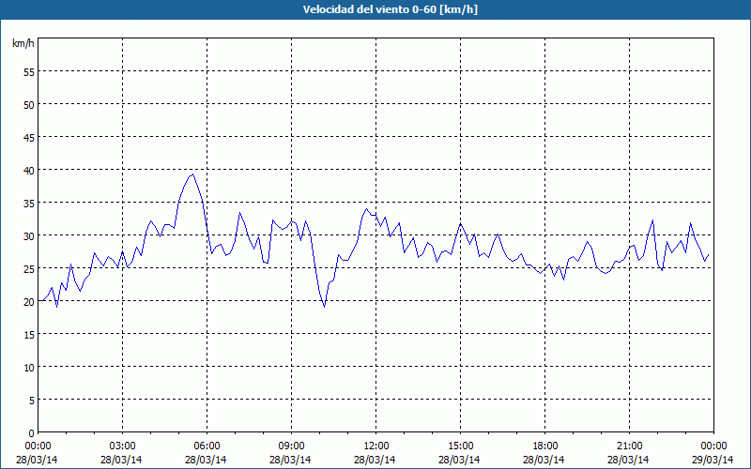Click the 'km/h' axis unit label
Screen dimensions: 751x469
(x=23, y=43)
